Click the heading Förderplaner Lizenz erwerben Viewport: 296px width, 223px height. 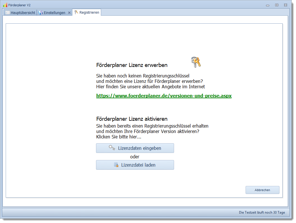tap(132, 65)
